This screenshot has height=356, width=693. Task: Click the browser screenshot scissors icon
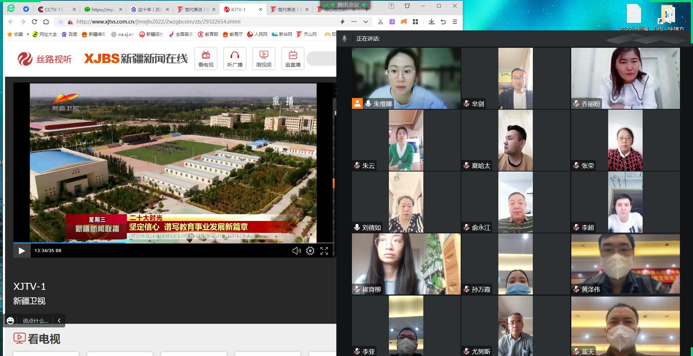380,22
